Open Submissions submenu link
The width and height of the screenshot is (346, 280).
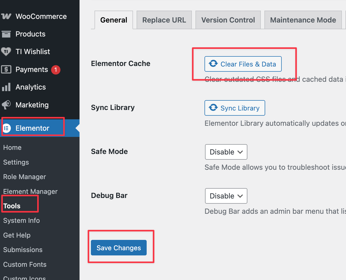(23, 250)
